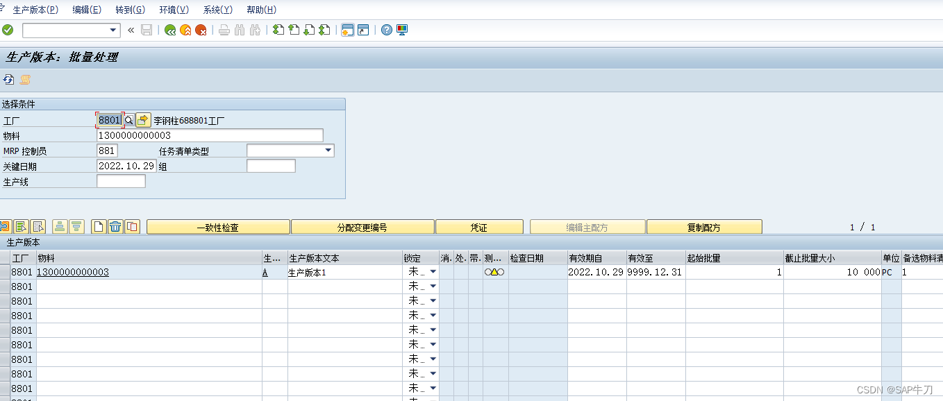The width and height of the screenshot is (943, 401).
Task: Open the 锁定 dropdown in the 生产版本1 row
Action: 433,272
